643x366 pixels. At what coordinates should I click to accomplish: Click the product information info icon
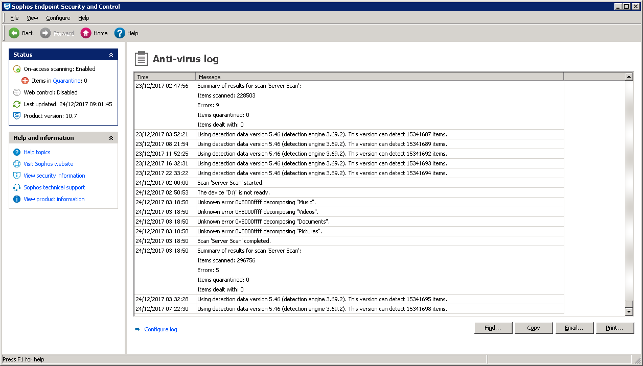pyautogui.click(x=17, y=199)
